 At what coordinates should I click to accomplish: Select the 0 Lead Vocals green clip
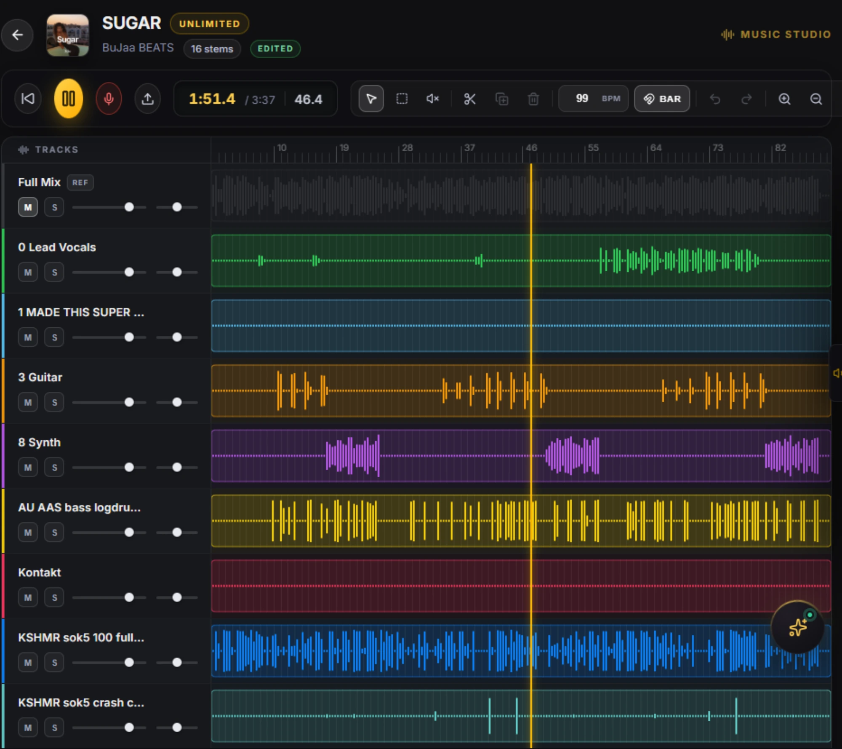click(x=521, y=261)
